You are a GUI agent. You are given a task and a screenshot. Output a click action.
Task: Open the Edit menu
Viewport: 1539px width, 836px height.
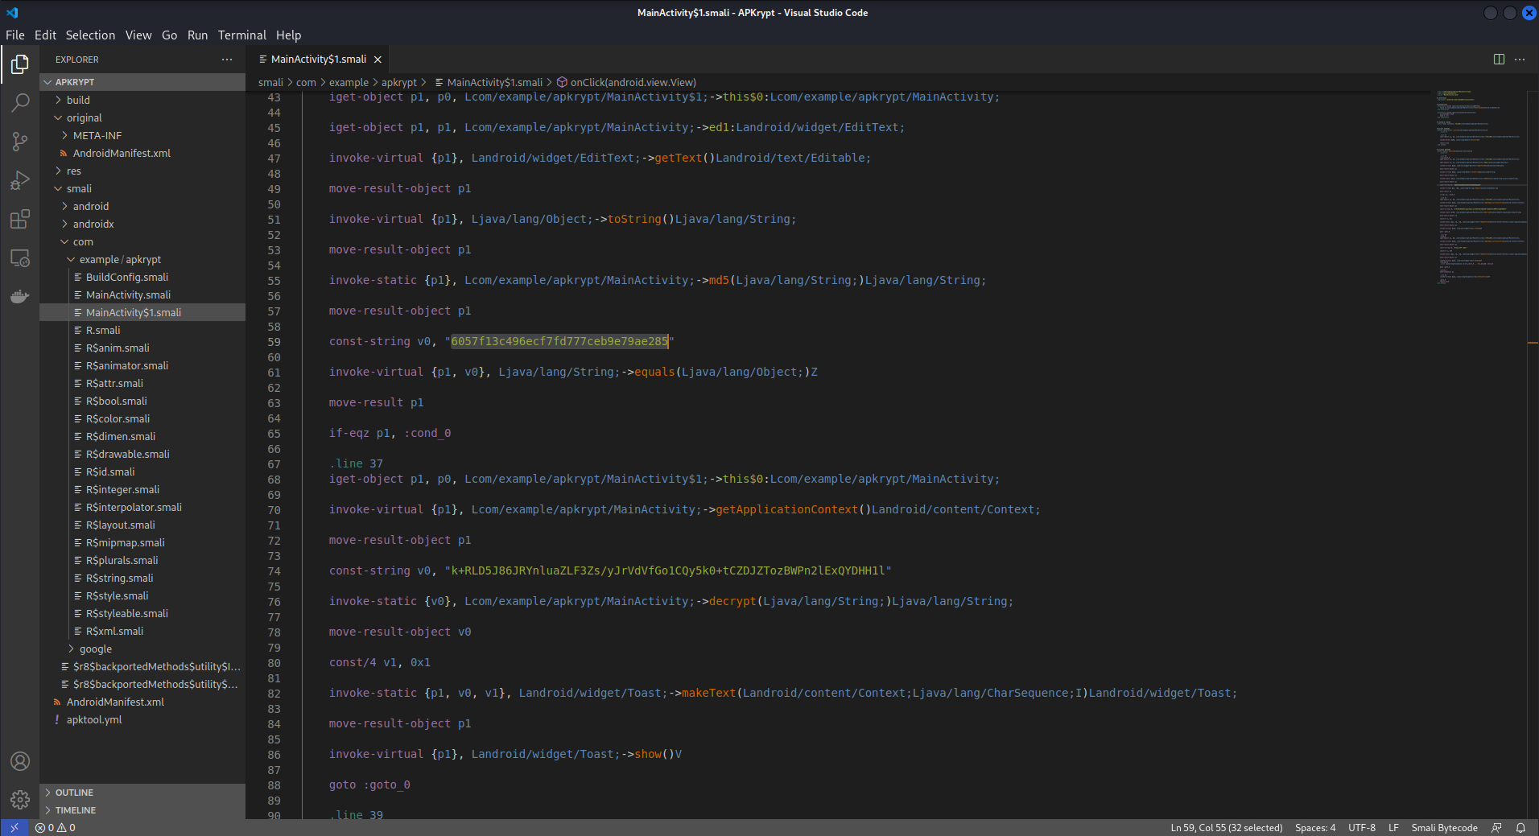coord(45,35)
